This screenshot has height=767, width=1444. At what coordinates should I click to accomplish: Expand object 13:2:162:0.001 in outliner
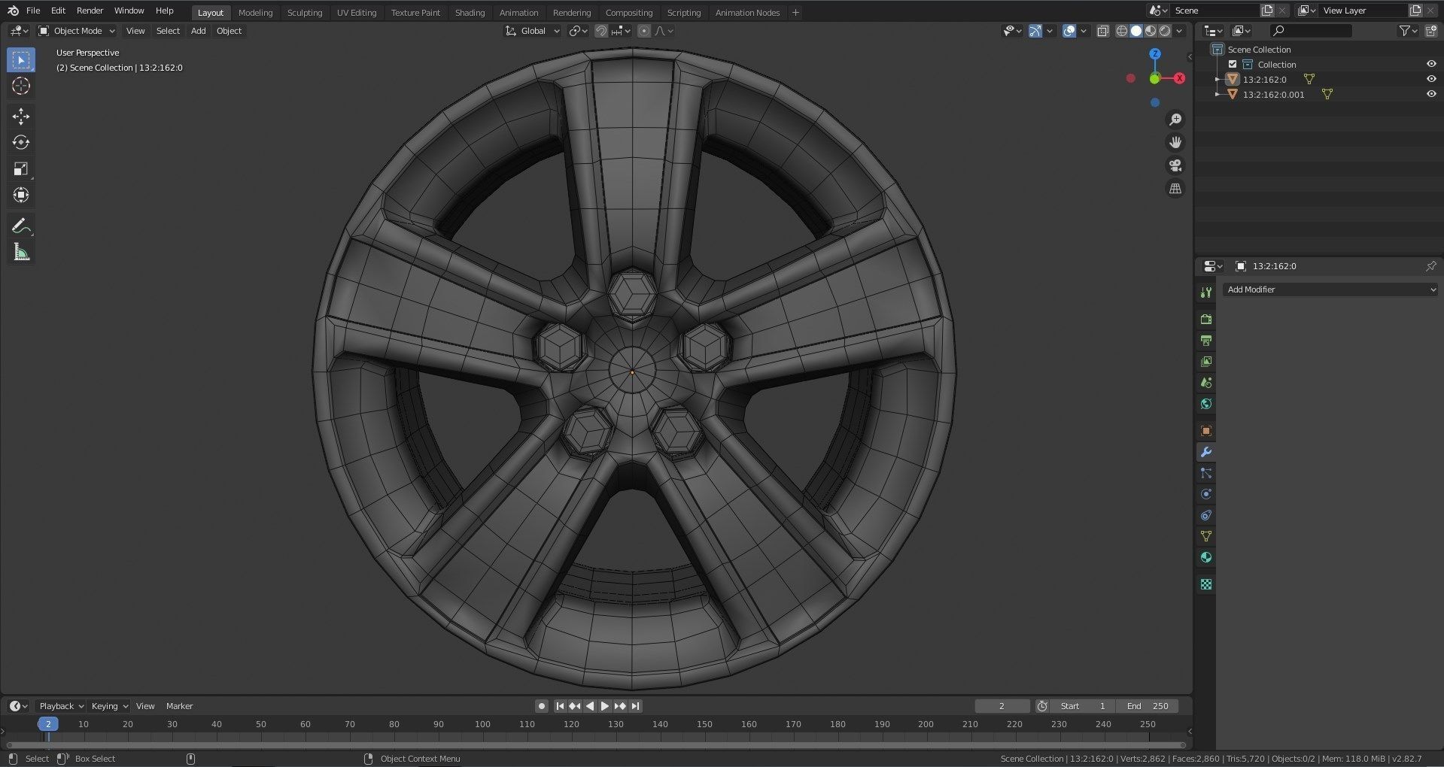click(1218, 94)
